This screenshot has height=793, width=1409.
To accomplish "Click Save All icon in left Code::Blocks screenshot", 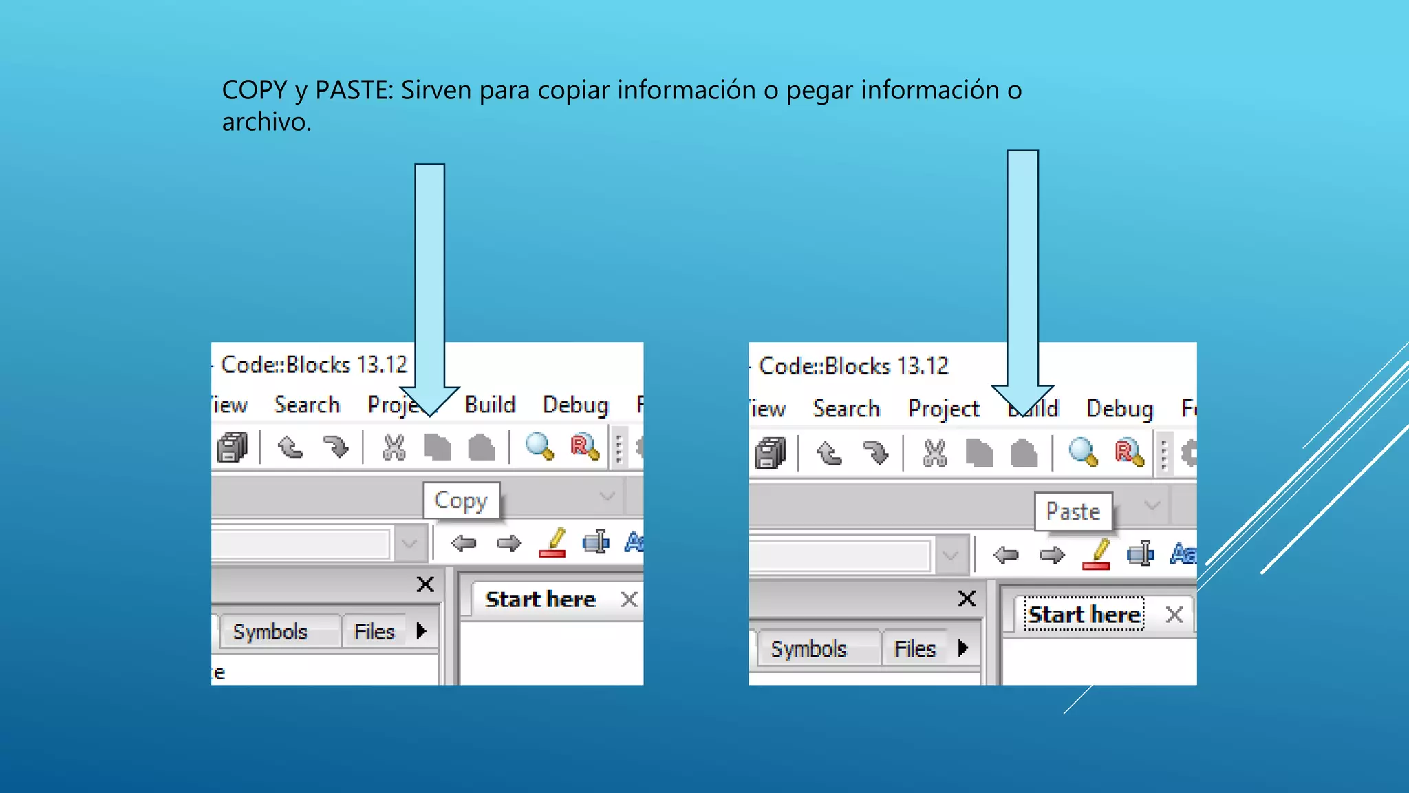I will (233, 447).
